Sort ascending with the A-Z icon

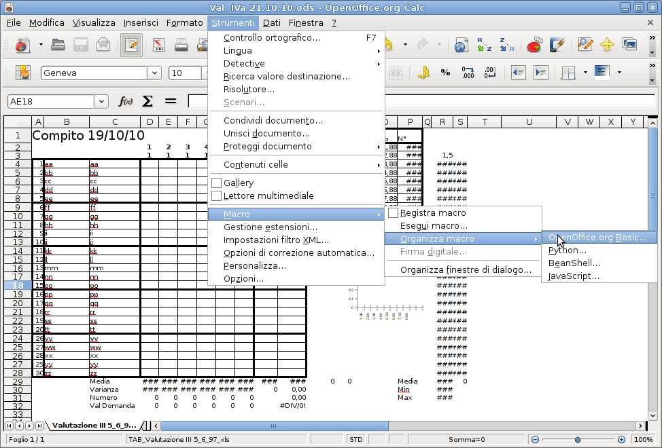(x=484, y=45)
